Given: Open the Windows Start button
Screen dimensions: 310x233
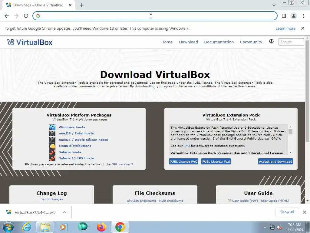Looking at the screenshot, I should [x=8, y=227].
